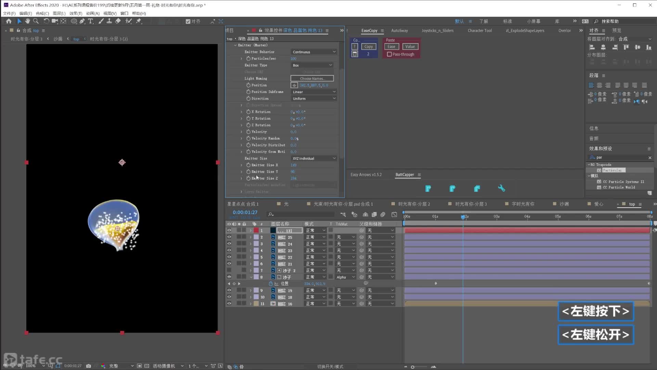Toggle the 对齐 snapping checkbox
This screenshot has height=370, width=657.
tap(188, 21)
